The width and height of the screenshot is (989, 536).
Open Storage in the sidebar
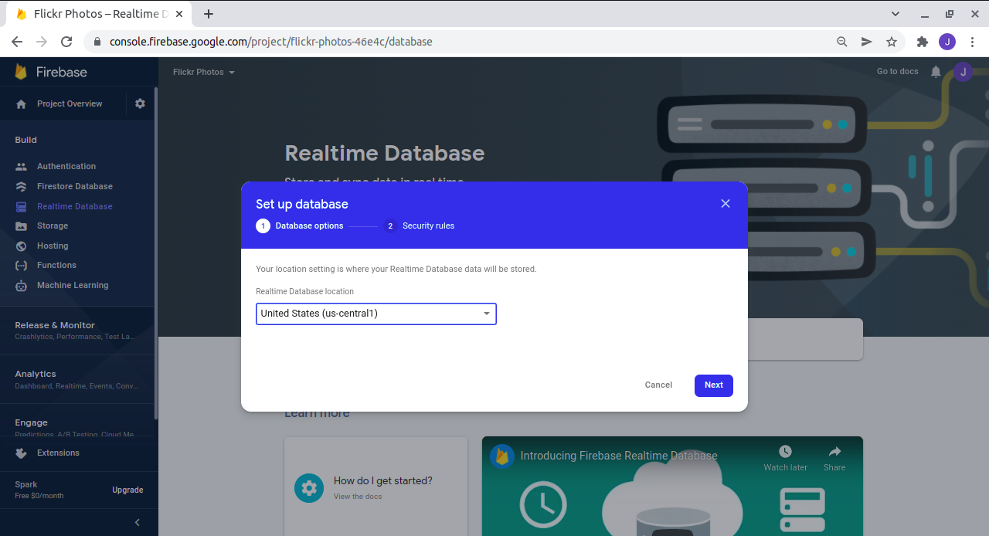(x=53, y=226)
